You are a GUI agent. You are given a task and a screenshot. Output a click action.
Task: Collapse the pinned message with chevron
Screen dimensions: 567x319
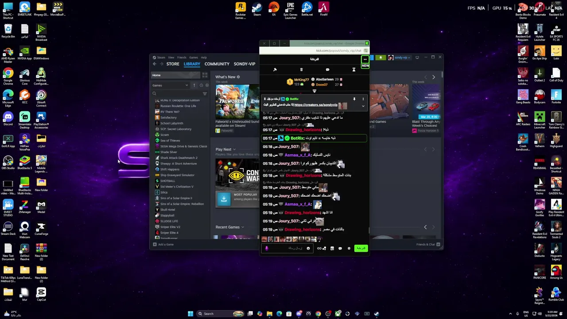(363, 106)
